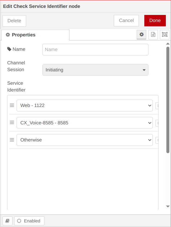Switch to the Properties tab

pyautogui.click(x=35, y=35)
